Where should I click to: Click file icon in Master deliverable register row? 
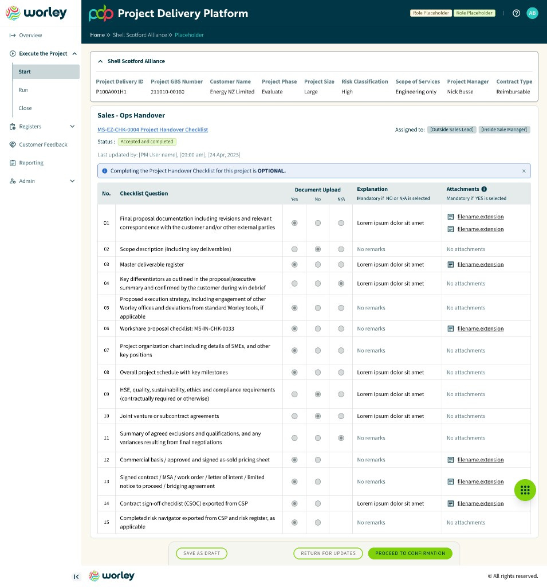click(x=450, y=265)
